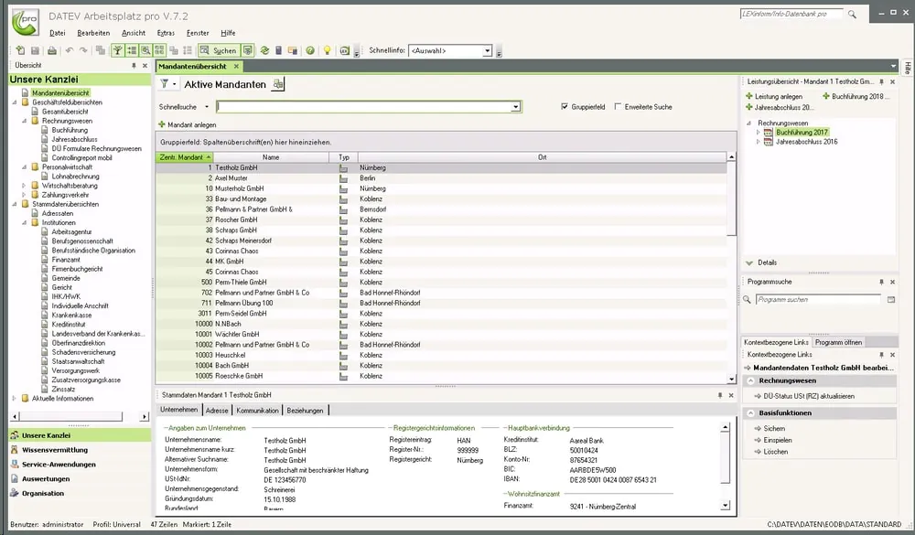Click the light bulb toolbar icon

328,50
